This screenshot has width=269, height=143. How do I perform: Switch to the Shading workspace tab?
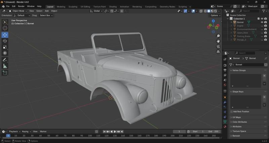point(113,7)
